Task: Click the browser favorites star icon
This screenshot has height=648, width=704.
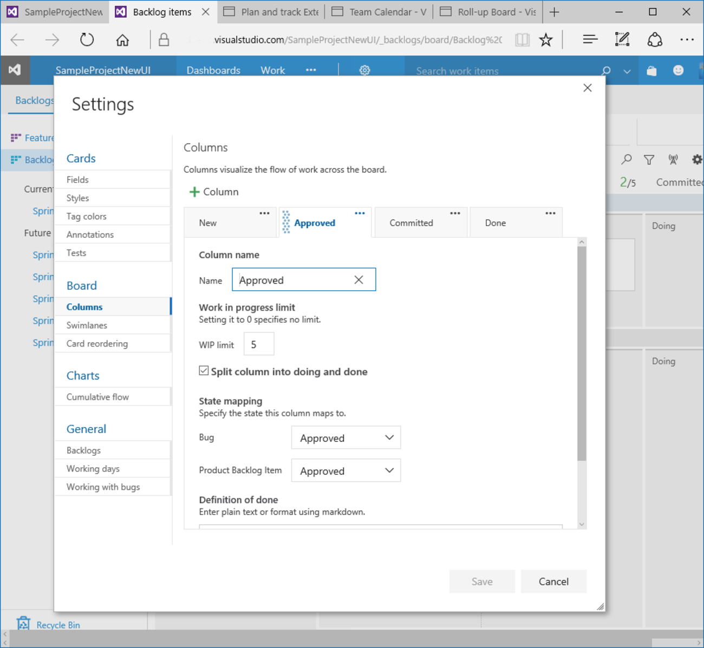Action: click(x=546, y=40)
